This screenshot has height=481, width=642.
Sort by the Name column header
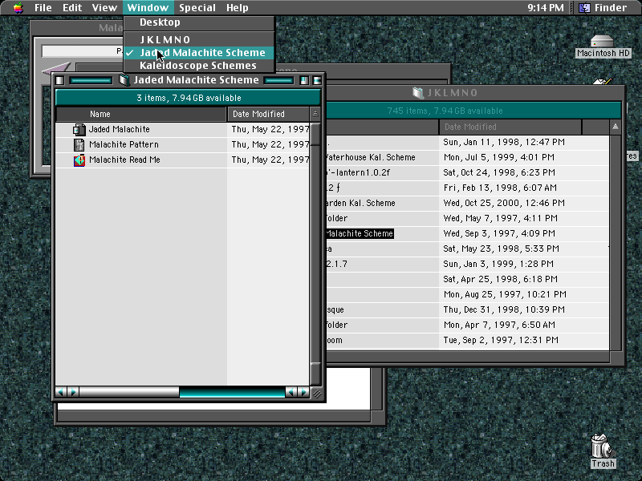coord(141,114)
